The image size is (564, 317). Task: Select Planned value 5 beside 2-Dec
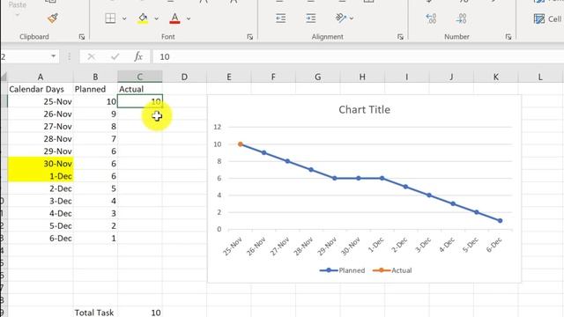[x=95, y=188]
